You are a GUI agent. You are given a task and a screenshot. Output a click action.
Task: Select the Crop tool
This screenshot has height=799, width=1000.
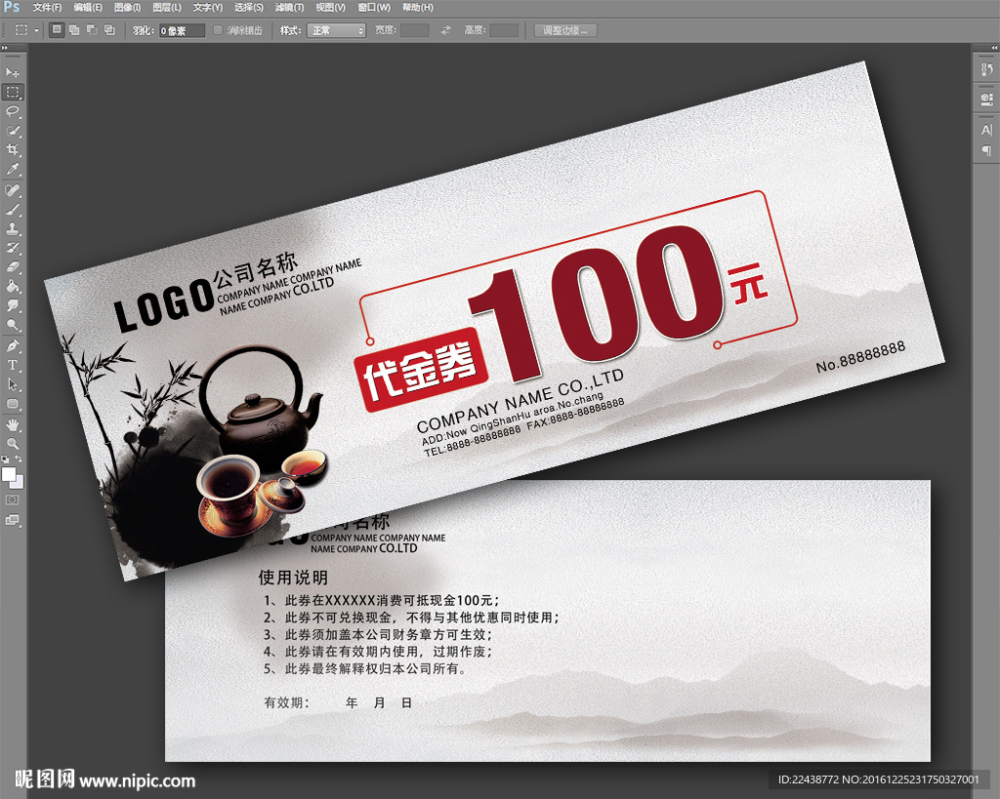point(12,149)
